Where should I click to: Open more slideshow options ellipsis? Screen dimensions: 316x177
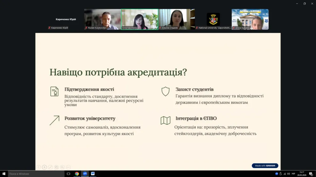69,167
